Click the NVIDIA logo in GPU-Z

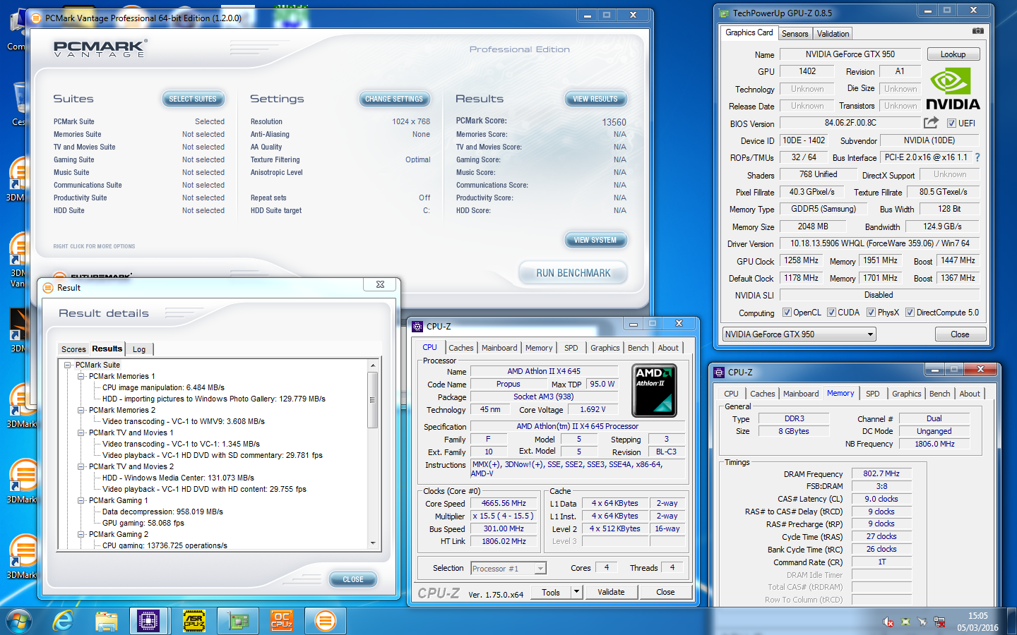point(953,89)
